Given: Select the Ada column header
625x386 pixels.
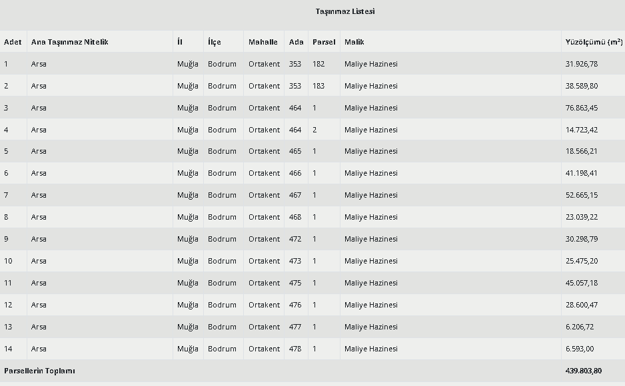Looking at the screenshot, I should point(296,42).
